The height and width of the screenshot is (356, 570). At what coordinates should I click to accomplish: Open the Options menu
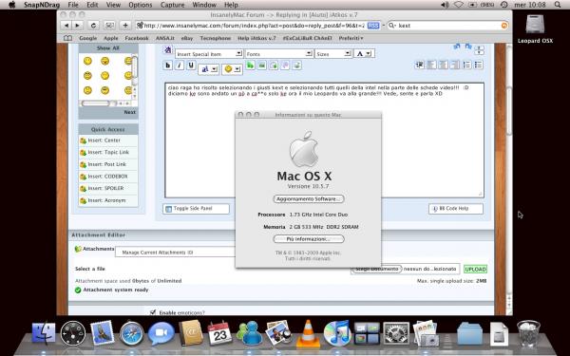pos(140,5)
